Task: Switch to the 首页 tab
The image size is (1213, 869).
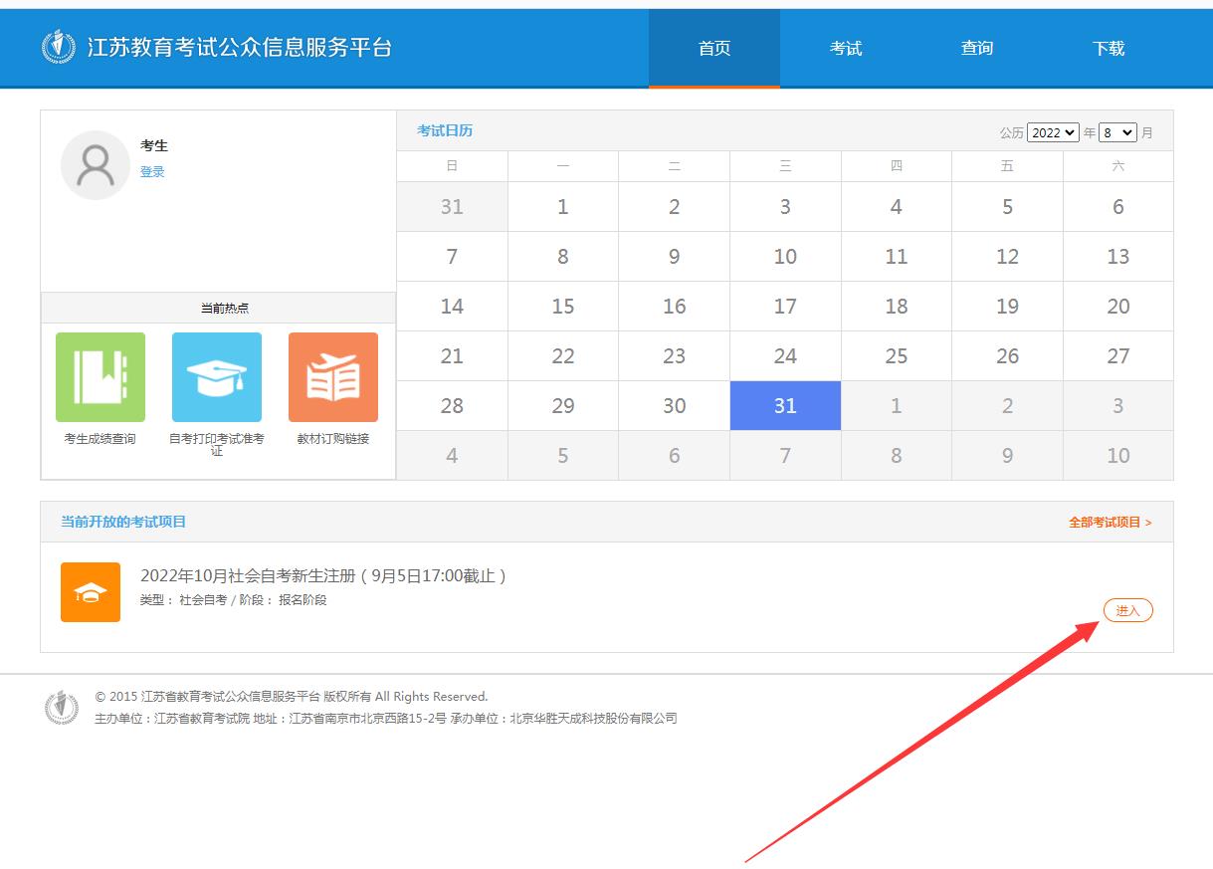Action: 714,48
